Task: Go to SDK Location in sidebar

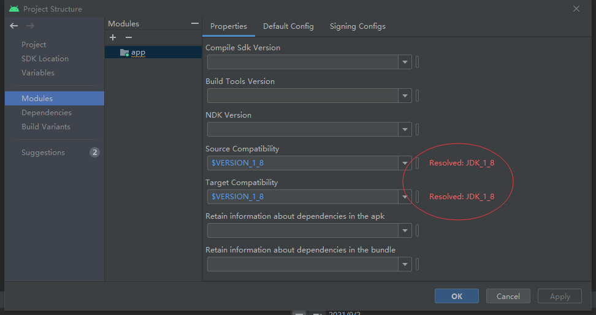Action: click(45, 59)
